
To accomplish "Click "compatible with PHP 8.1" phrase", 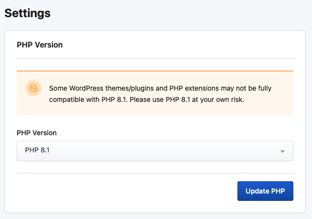I will coord(88,99).
